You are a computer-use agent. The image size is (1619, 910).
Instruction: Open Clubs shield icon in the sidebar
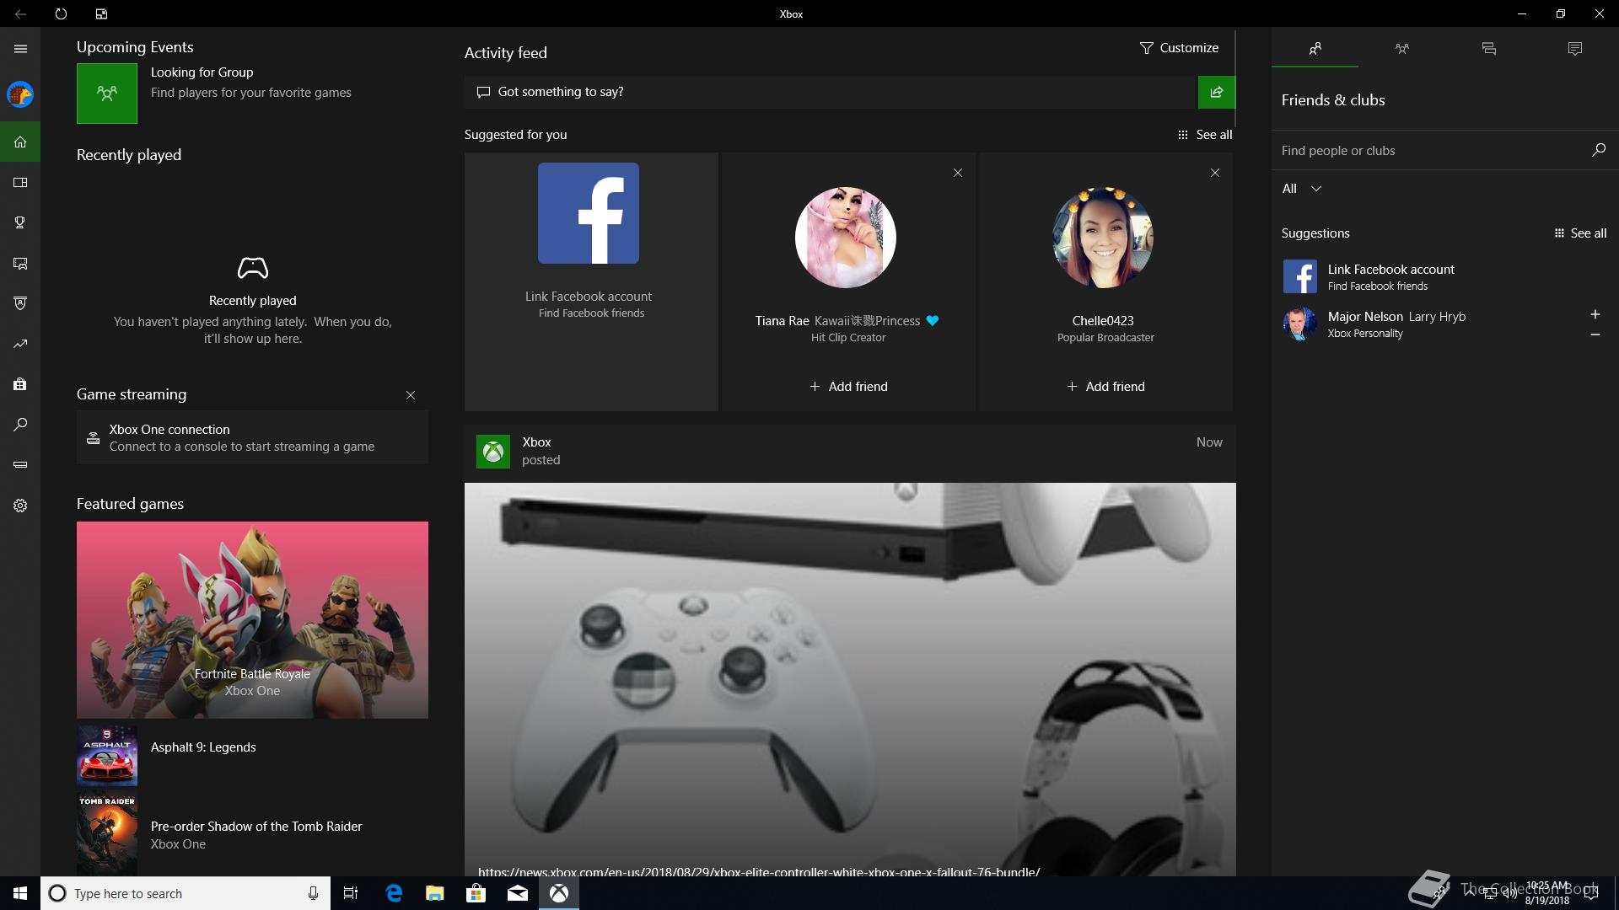coord(20,303)
